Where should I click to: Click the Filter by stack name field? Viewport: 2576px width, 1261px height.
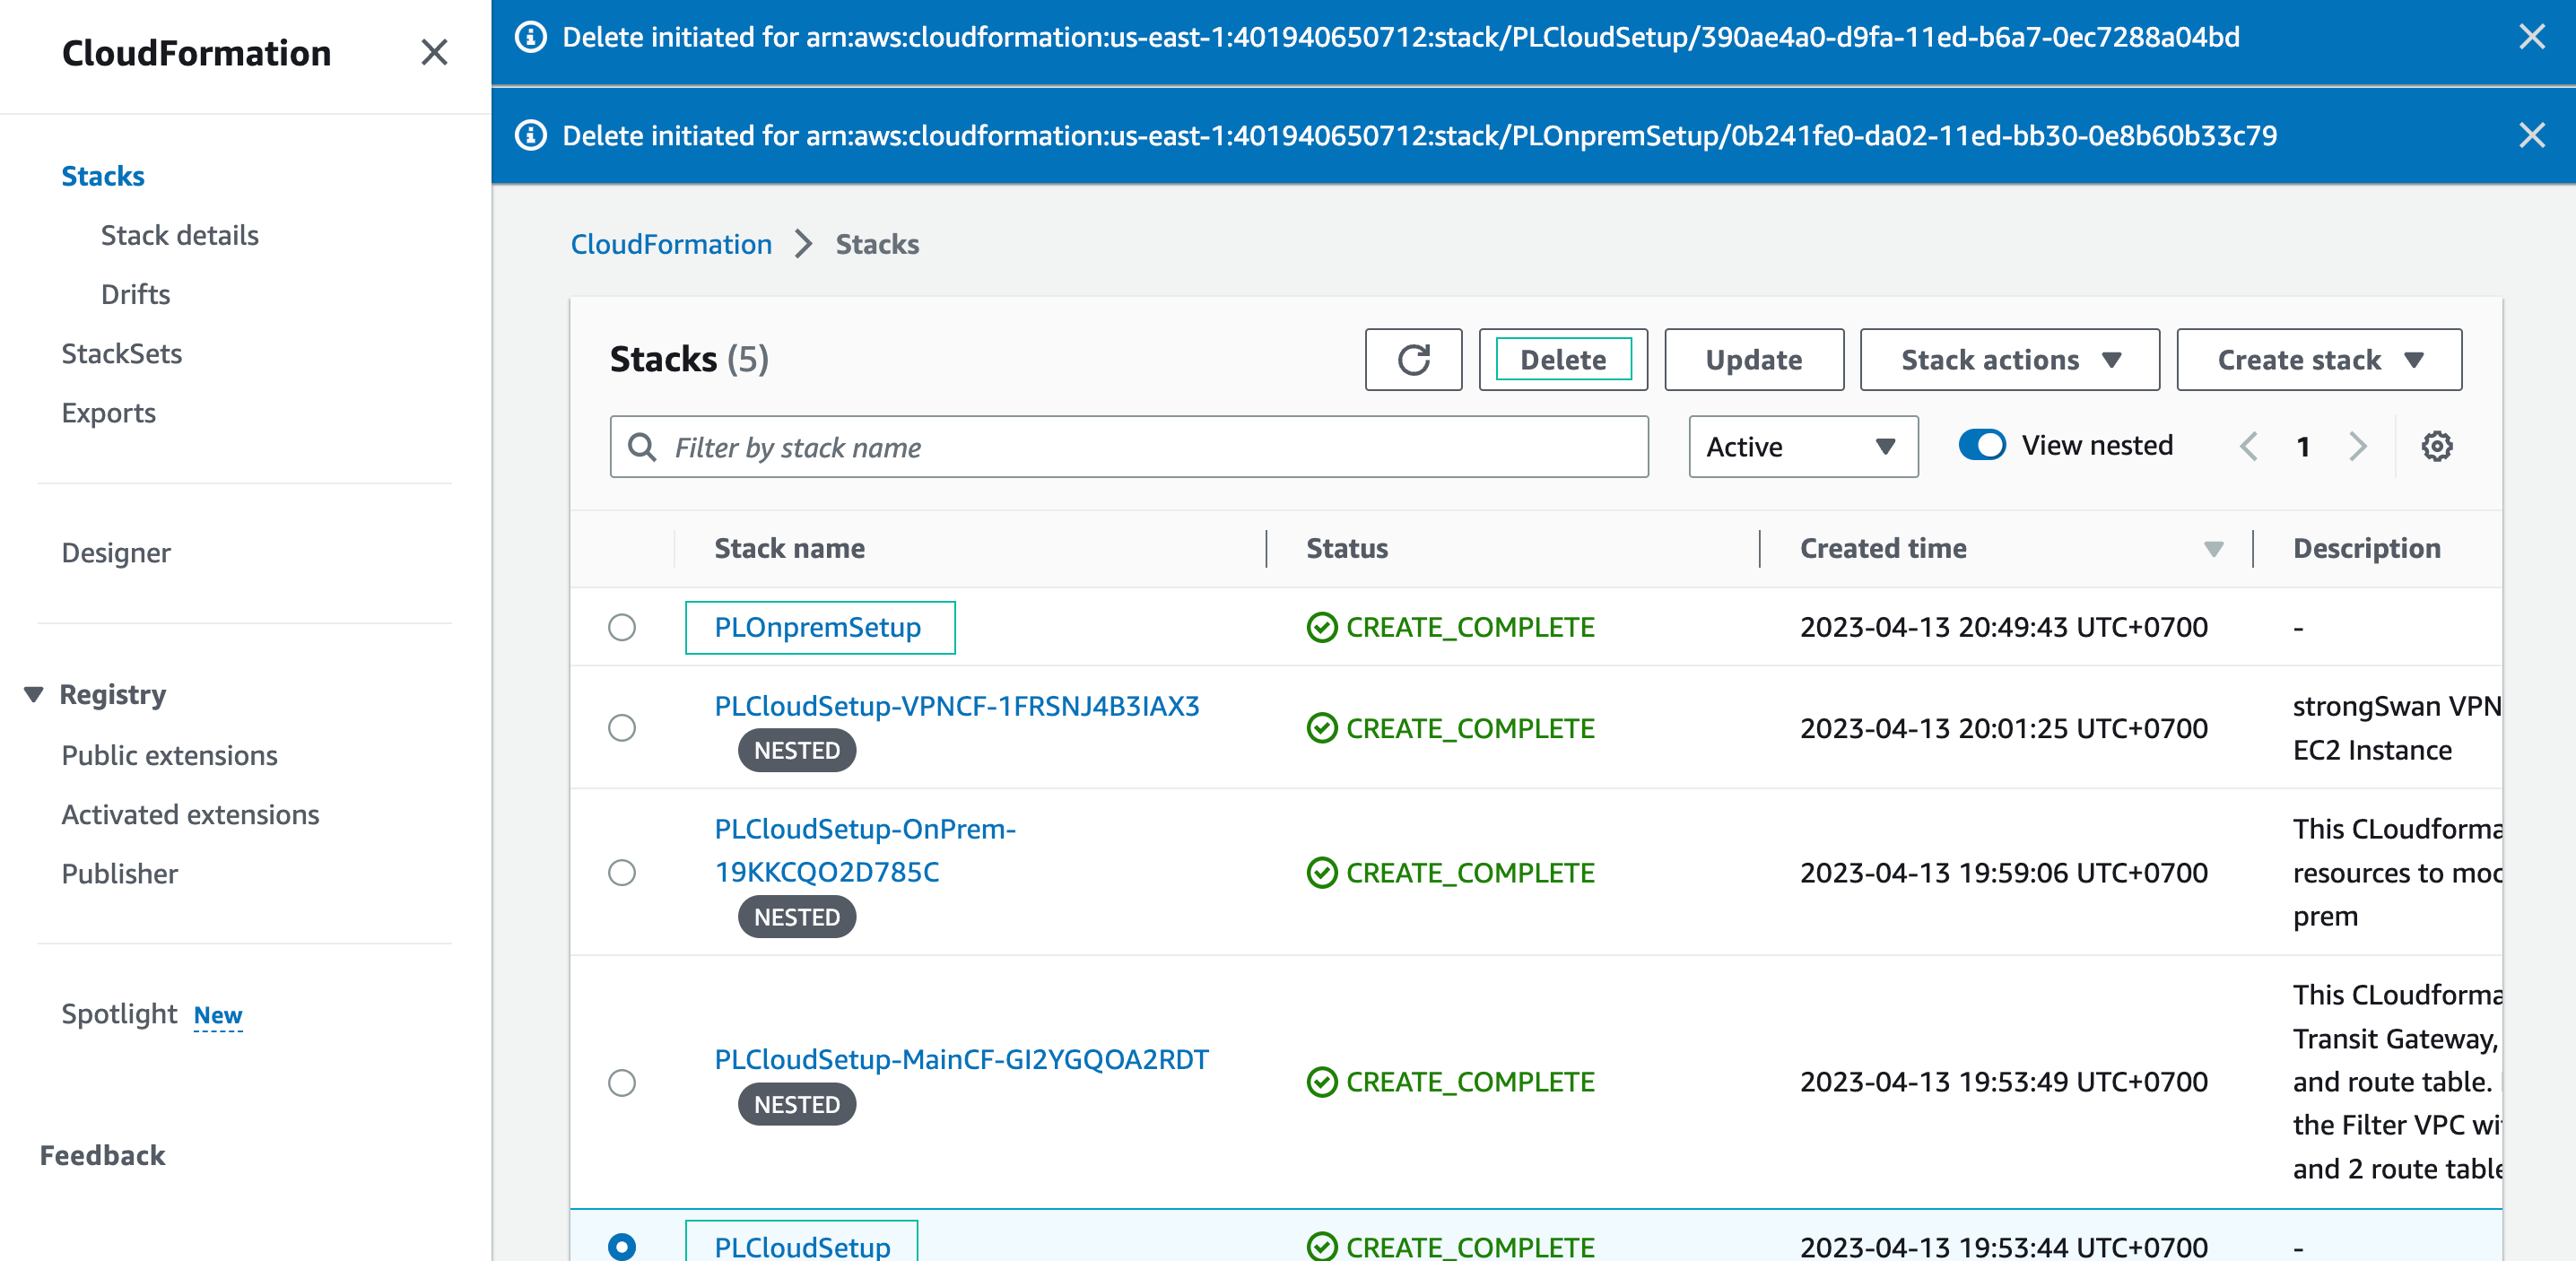pos(1128,447)
